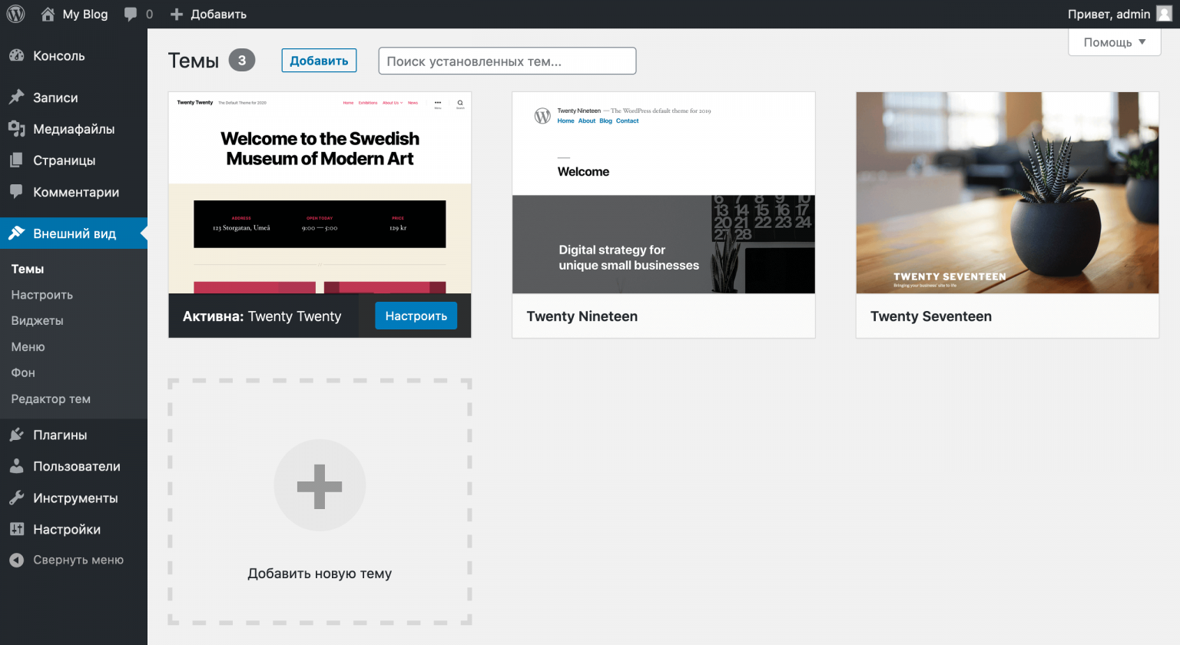Click the WordPress logo in admin bar

point(15,14)
